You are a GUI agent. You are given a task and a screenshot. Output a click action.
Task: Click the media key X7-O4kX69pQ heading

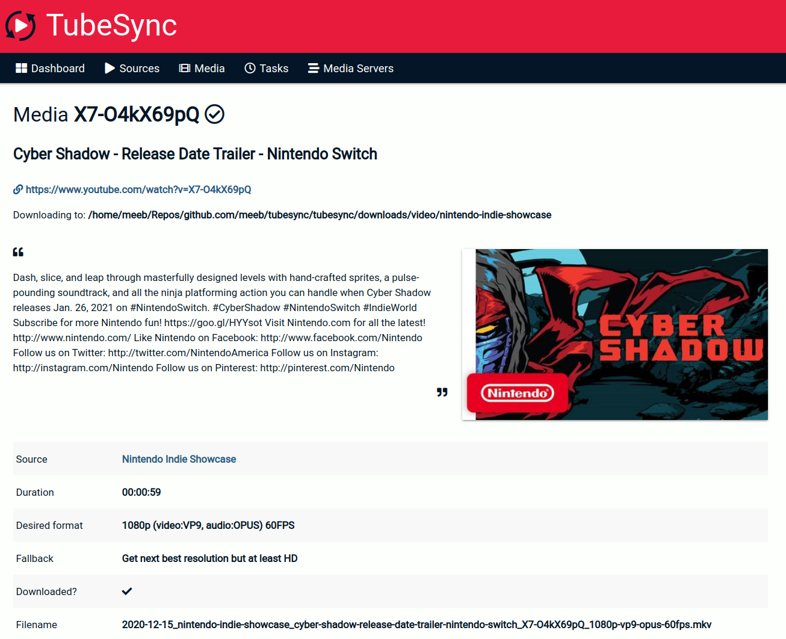(137, 114)
